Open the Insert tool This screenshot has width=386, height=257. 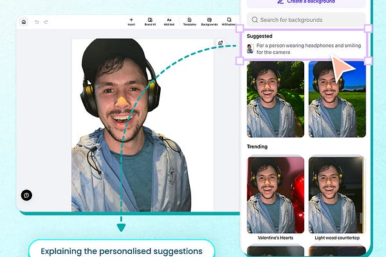[131, 22]
